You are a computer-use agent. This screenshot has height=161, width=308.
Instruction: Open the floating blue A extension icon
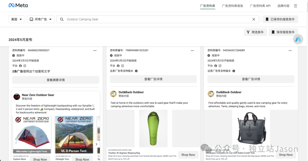[298, 39]
